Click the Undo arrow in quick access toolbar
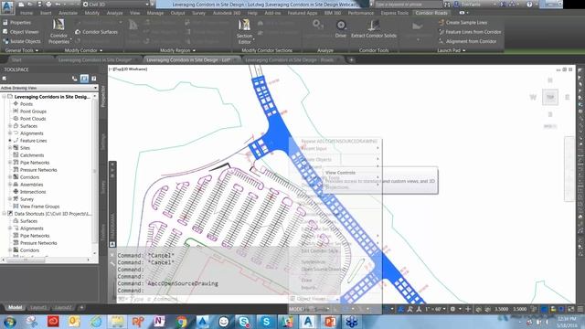This screenshot has width=585, height=329. point(58,4)
